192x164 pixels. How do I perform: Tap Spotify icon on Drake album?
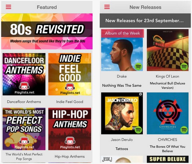[139, 67]
